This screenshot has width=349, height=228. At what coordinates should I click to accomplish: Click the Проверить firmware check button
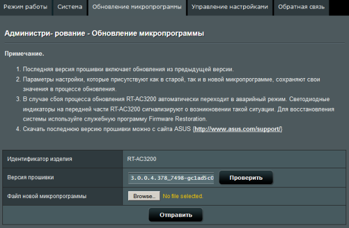pos(246,177)
